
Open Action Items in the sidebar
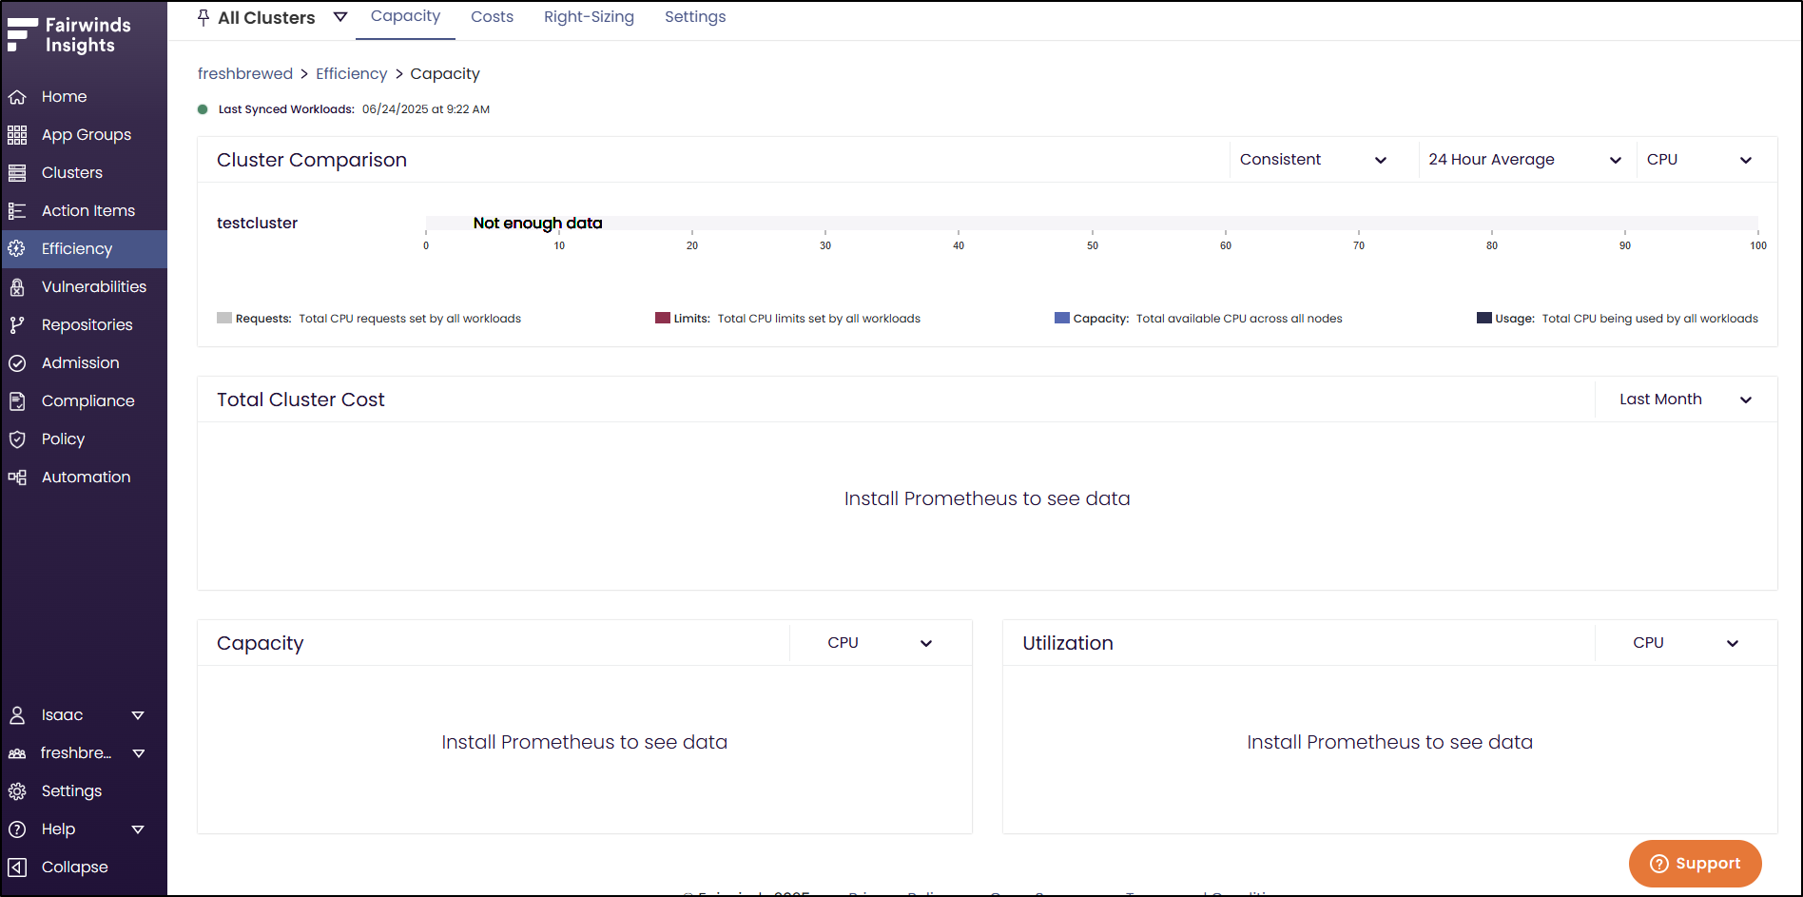point(84,211)
